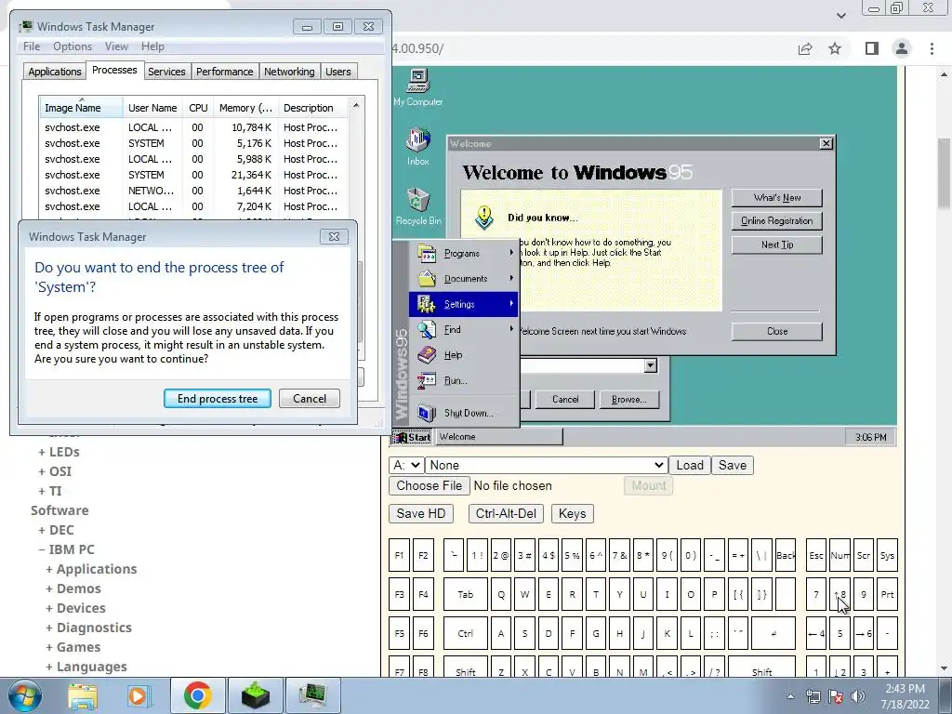Click the Documents folder icon in Start menu
This screenshot has width=952, height=714.
427,279
